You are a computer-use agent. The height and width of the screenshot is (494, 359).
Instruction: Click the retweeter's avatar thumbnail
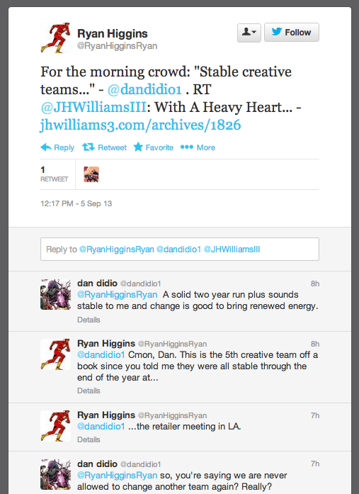click(91, 174)
